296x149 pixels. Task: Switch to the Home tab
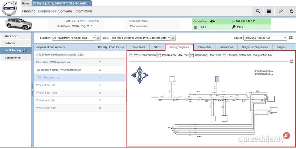(26, 3)
